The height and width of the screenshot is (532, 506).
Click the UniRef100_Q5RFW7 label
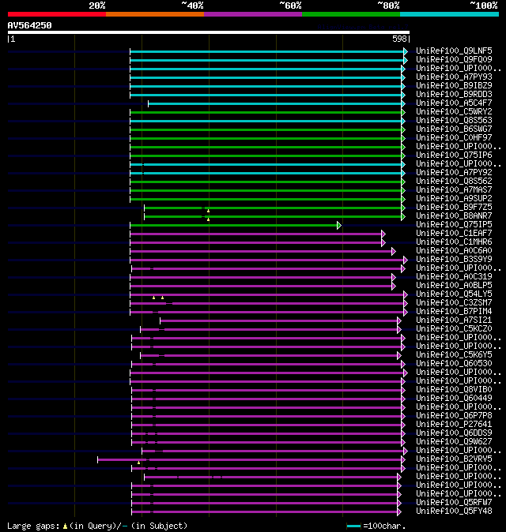pyautogui.click(x=454, y=503)
